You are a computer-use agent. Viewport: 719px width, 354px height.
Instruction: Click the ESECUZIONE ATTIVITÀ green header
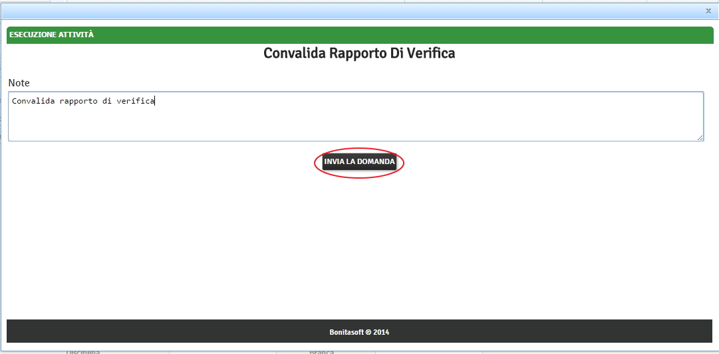(52, 35)
